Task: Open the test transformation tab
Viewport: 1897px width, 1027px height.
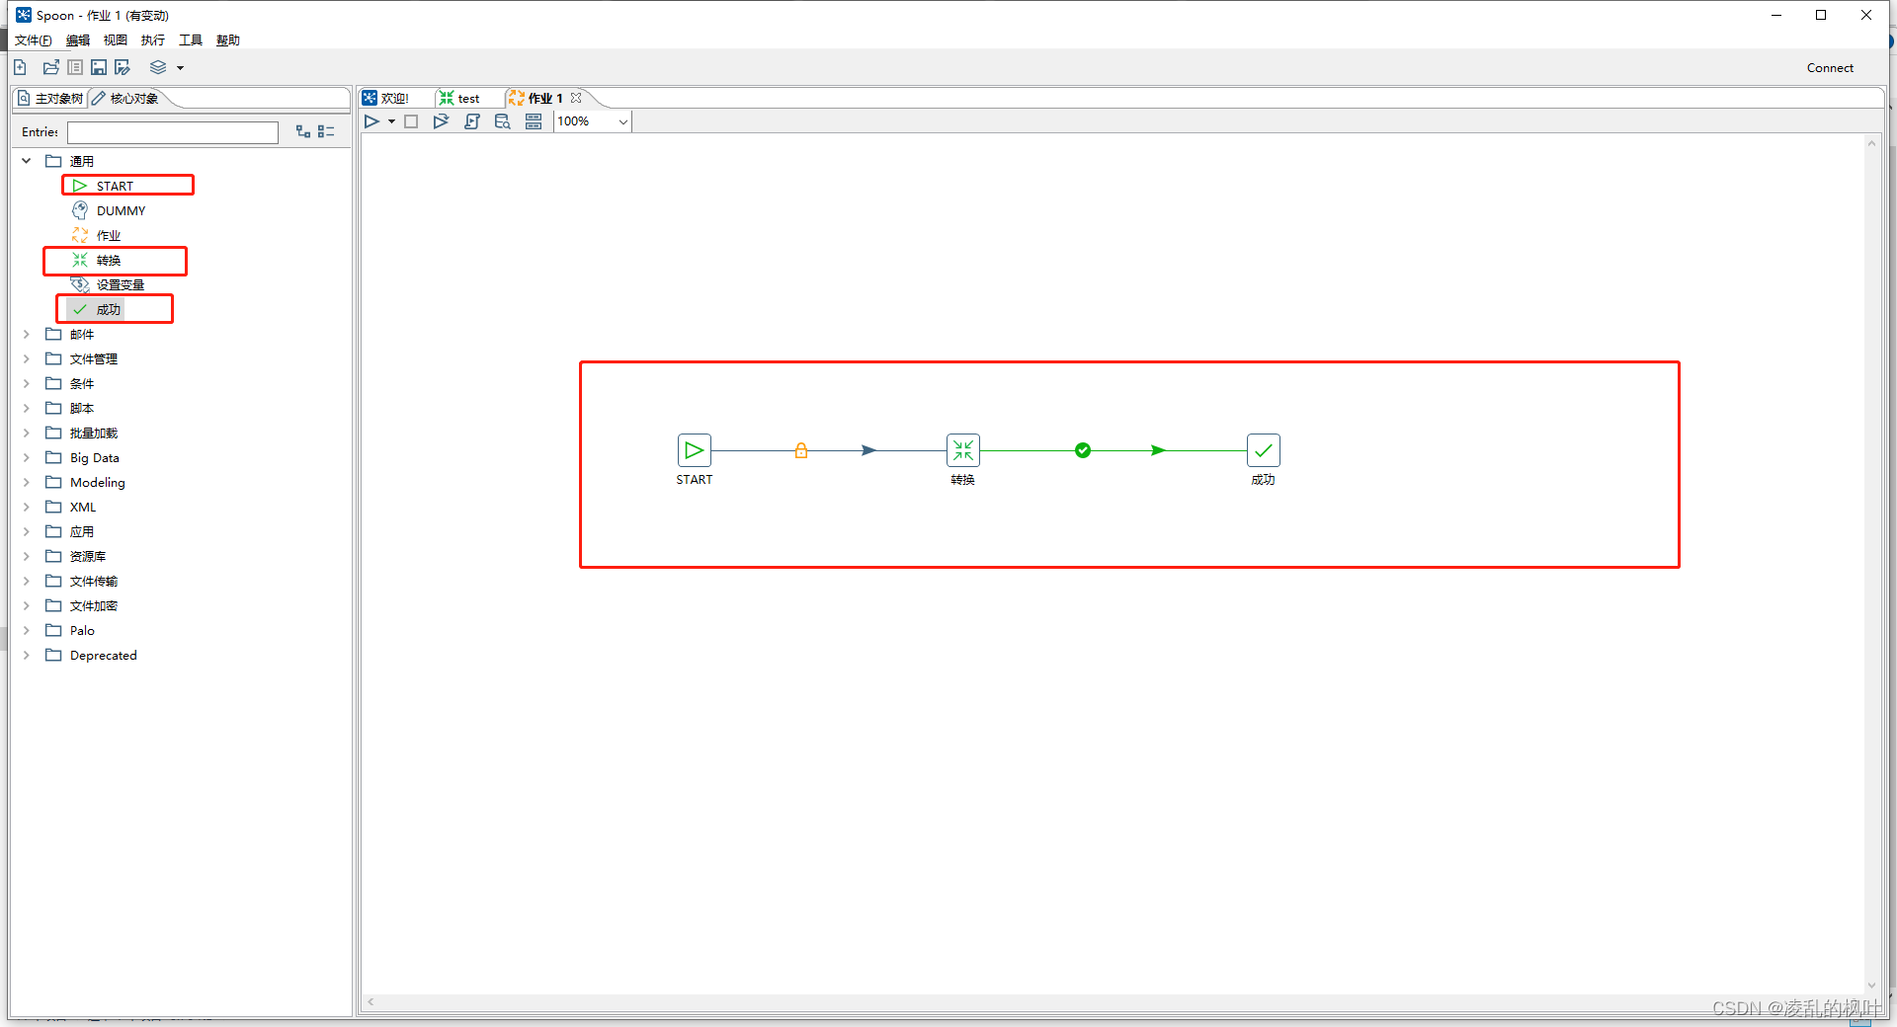Action: [x=460, y=99]
